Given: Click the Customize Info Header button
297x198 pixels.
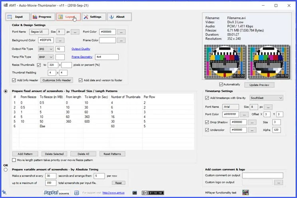Looking at the screenshot, I should 56,80.
